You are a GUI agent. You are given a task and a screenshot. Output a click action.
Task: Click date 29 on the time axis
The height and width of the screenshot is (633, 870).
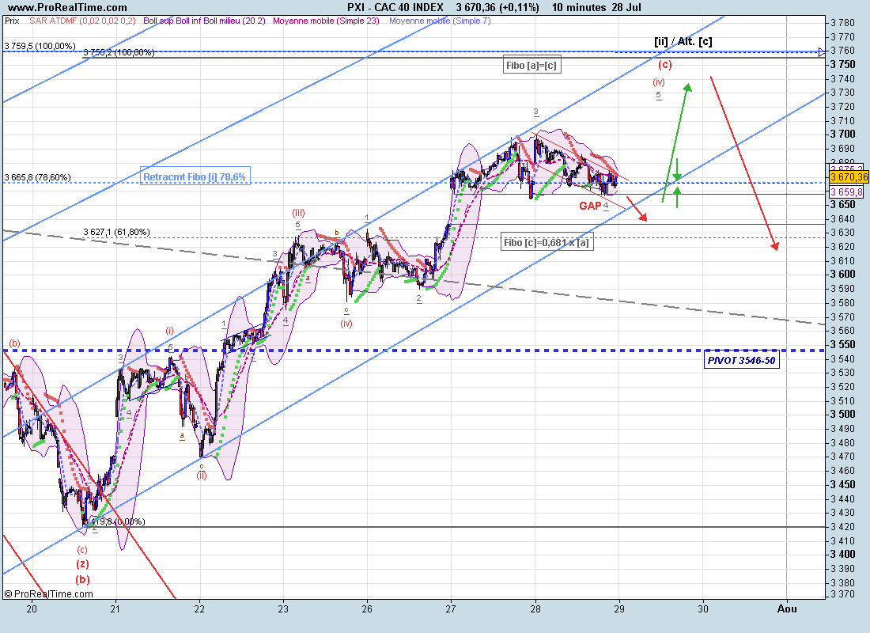pos(619,608)
